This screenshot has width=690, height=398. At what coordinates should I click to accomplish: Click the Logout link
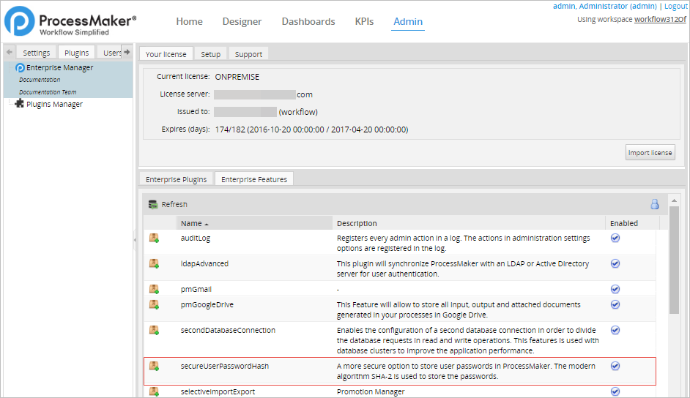[675, 6]
